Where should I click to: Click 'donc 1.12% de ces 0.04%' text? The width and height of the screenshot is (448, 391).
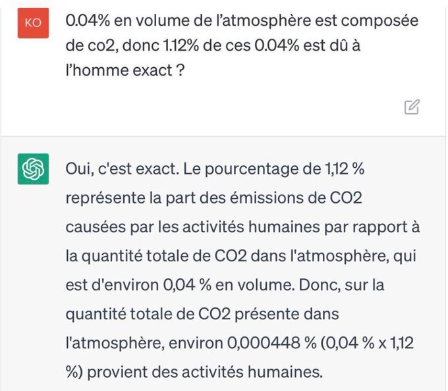point(211,45)
